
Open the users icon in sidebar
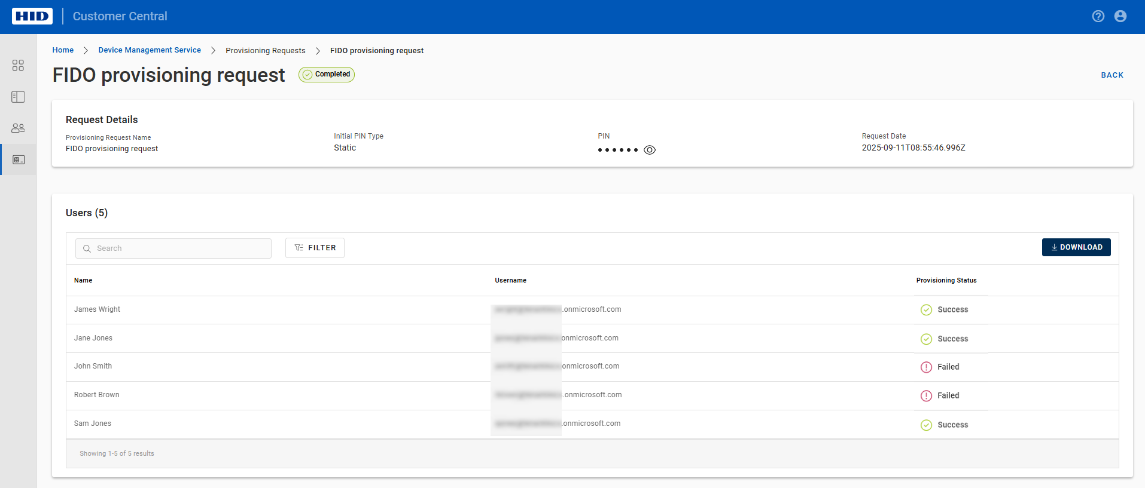18,128
